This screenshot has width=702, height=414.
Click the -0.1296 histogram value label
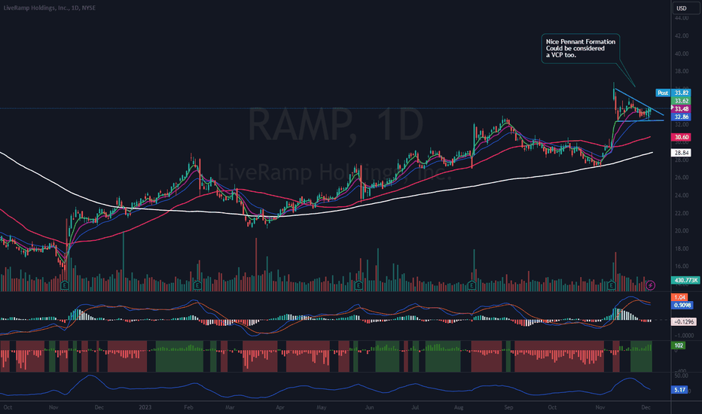tap(684, 321)
